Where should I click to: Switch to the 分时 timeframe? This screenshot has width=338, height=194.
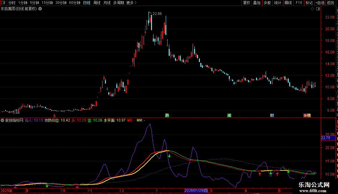click(12, 3)
